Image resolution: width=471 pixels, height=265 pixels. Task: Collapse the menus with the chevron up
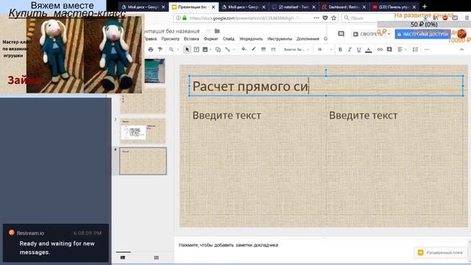tap(461, 49)
